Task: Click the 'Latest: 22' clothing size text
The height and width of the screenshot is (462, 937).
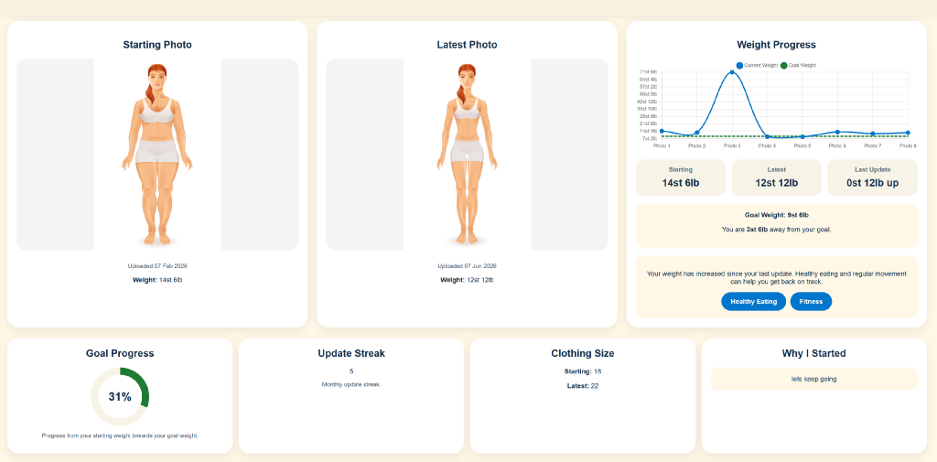Action: tap(583, 386)
